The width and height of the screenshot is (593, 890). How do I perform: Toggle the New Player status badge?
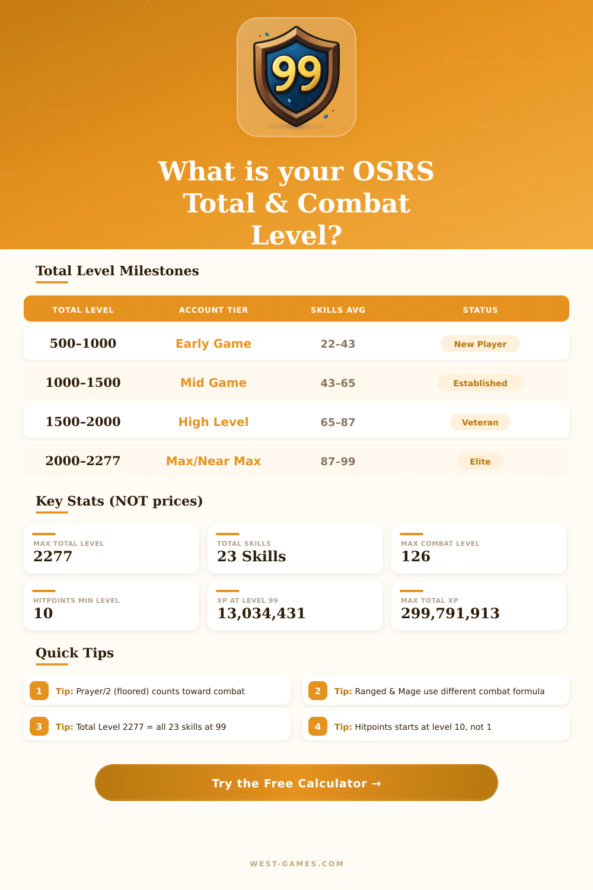coord(480,344)
